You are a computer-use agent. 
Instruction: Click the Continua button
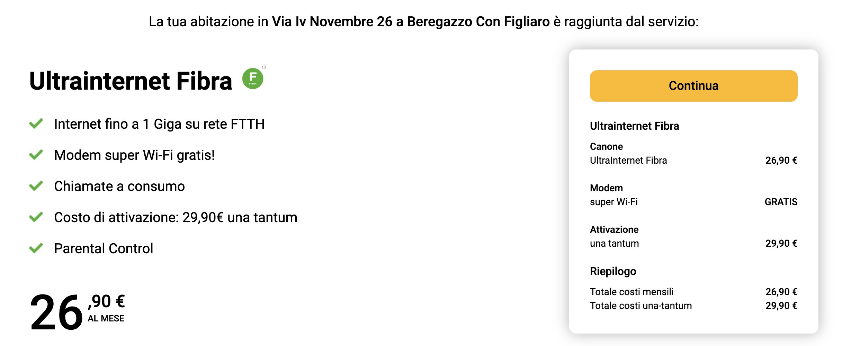coord(693,86)
